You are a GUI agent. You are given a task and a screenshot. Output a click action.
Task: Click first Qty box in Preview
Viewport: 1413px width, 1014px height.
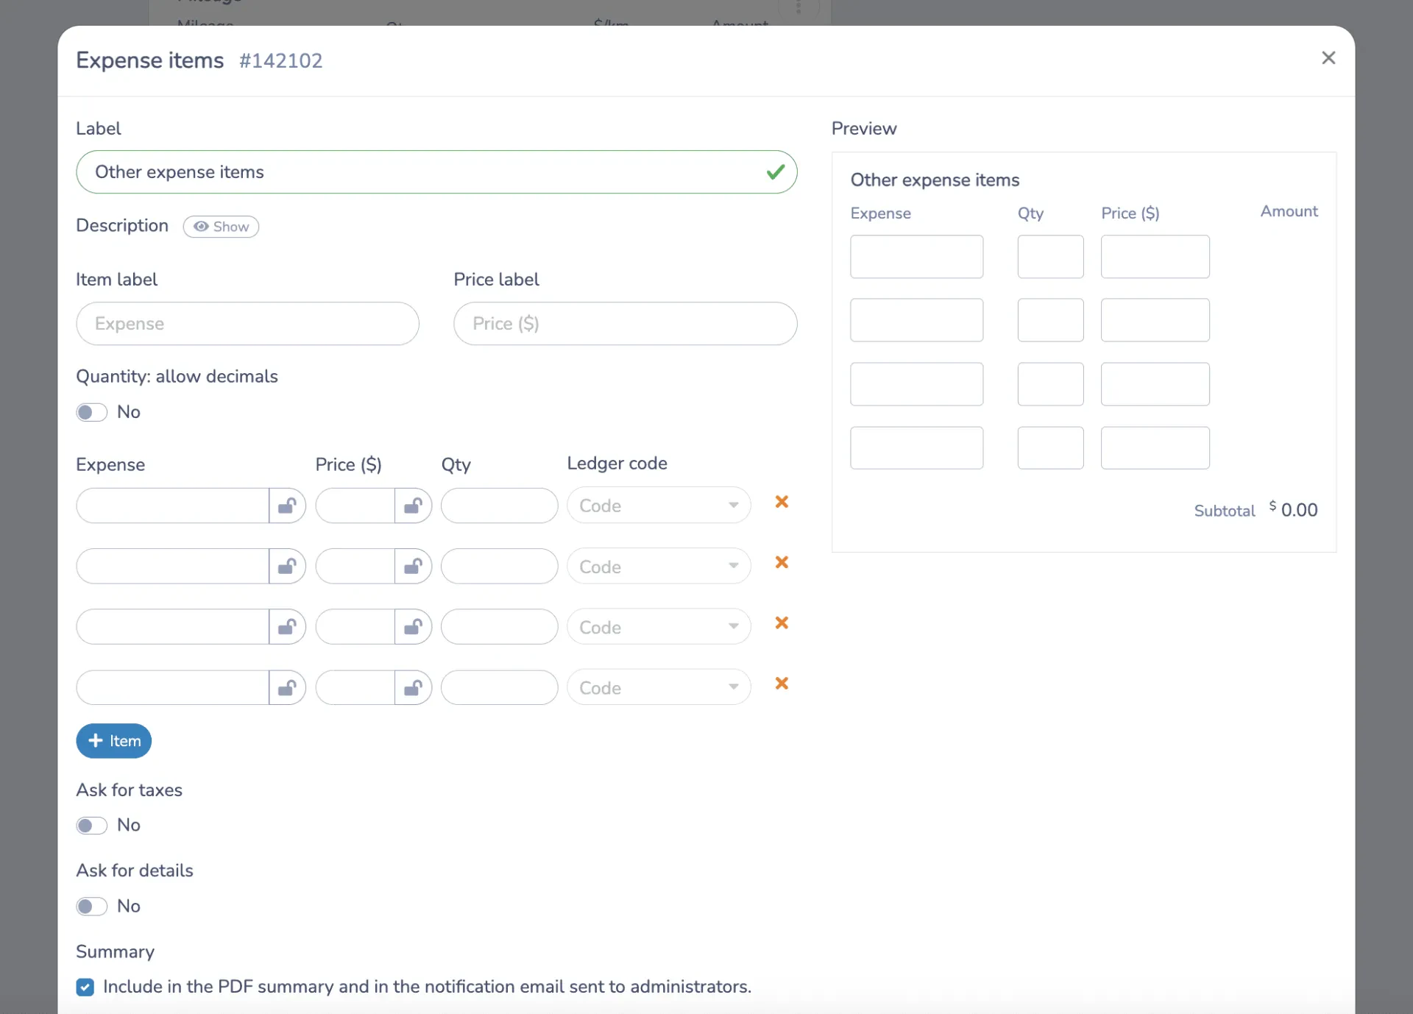(1051, 257)
